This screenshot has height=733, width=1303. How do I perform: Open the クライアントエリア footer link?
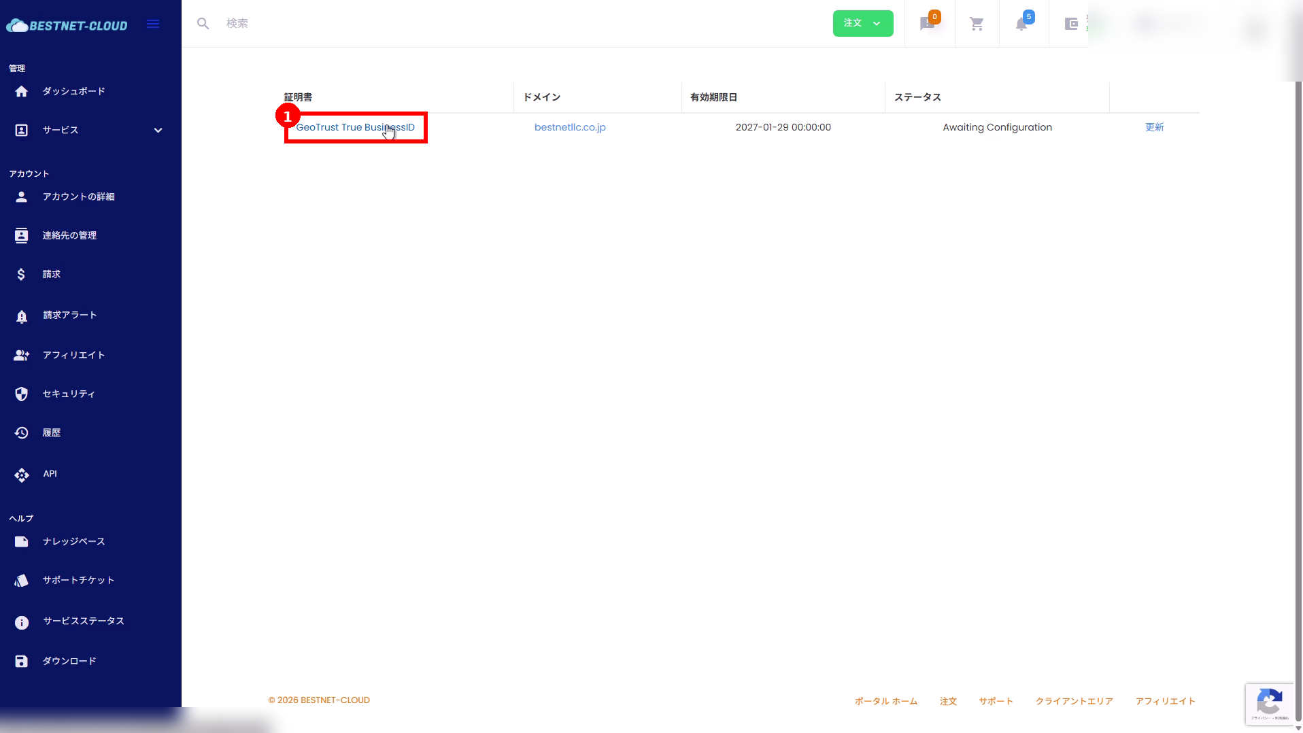click(1074, 701)
